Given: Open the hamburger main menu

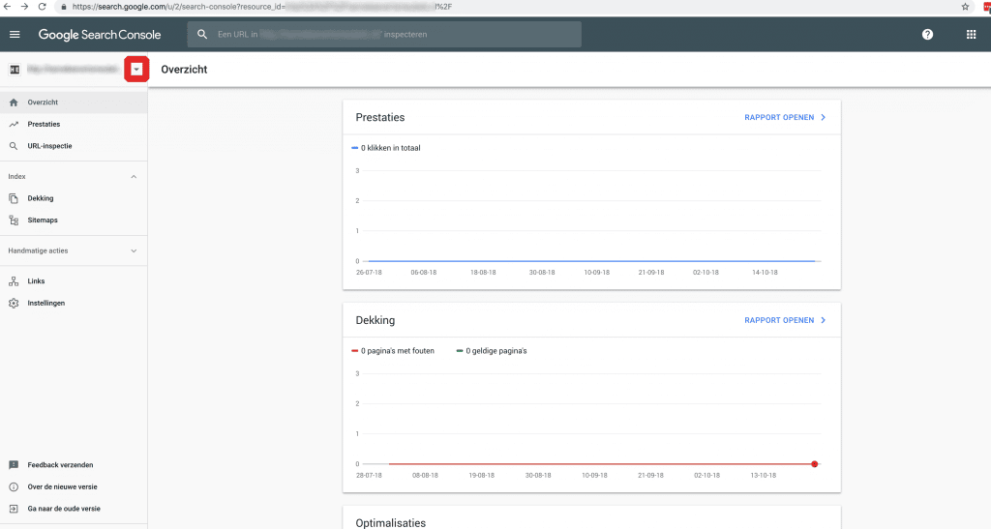Looking at the screenshot, I should (15, 35).
